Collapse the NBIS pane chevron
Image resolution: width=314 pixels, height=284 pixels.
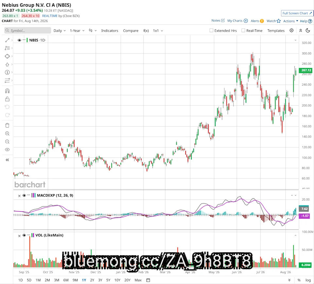pos(295,40)
